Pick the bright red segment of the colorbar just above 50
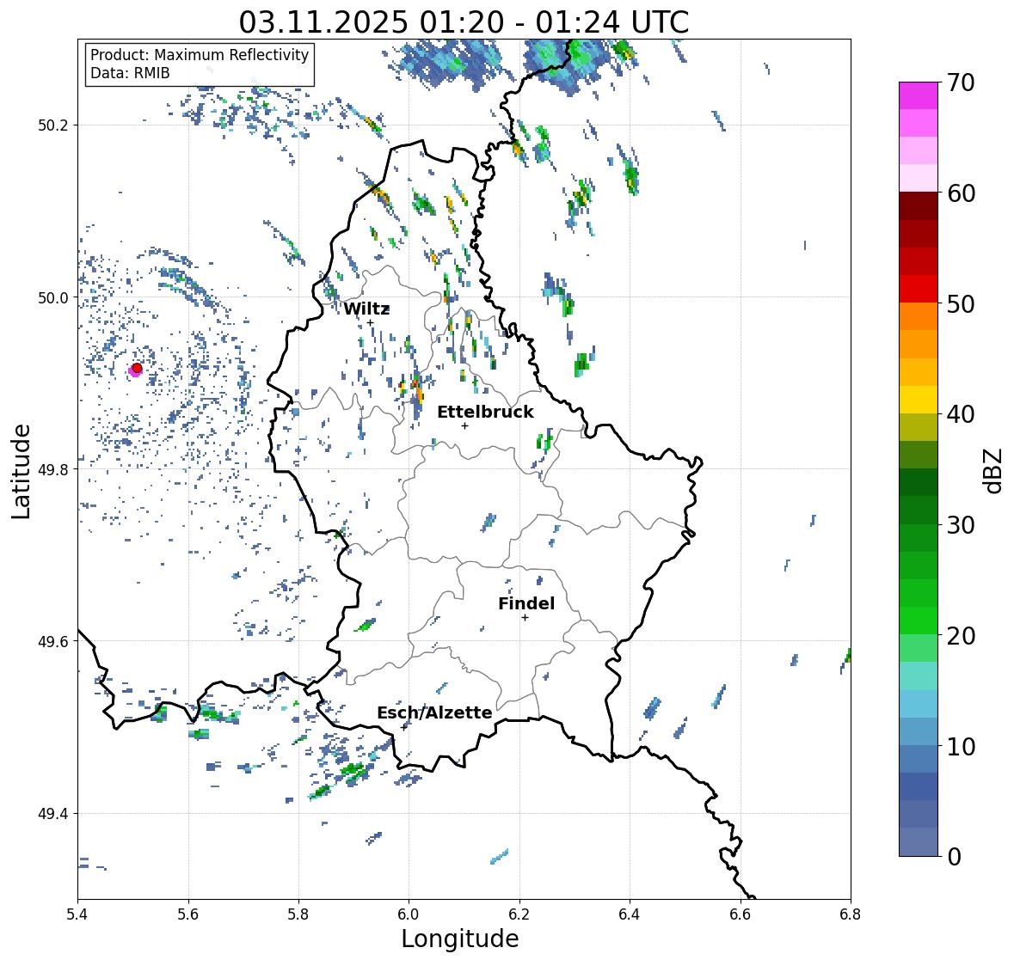This screenshot has width=1014, height=960. 919,289
